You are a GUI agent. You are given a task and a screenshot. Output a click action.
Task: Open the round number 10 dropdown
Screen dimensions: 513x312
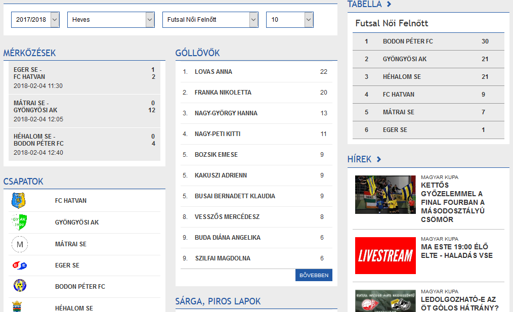[x=290, y=20]
